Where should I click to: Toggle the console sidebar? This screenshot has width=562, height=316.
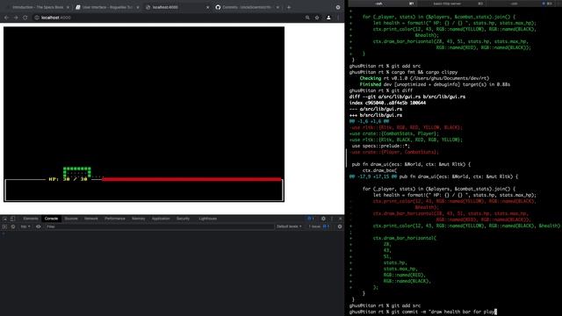pyautogui.click(x=4, y=226)
